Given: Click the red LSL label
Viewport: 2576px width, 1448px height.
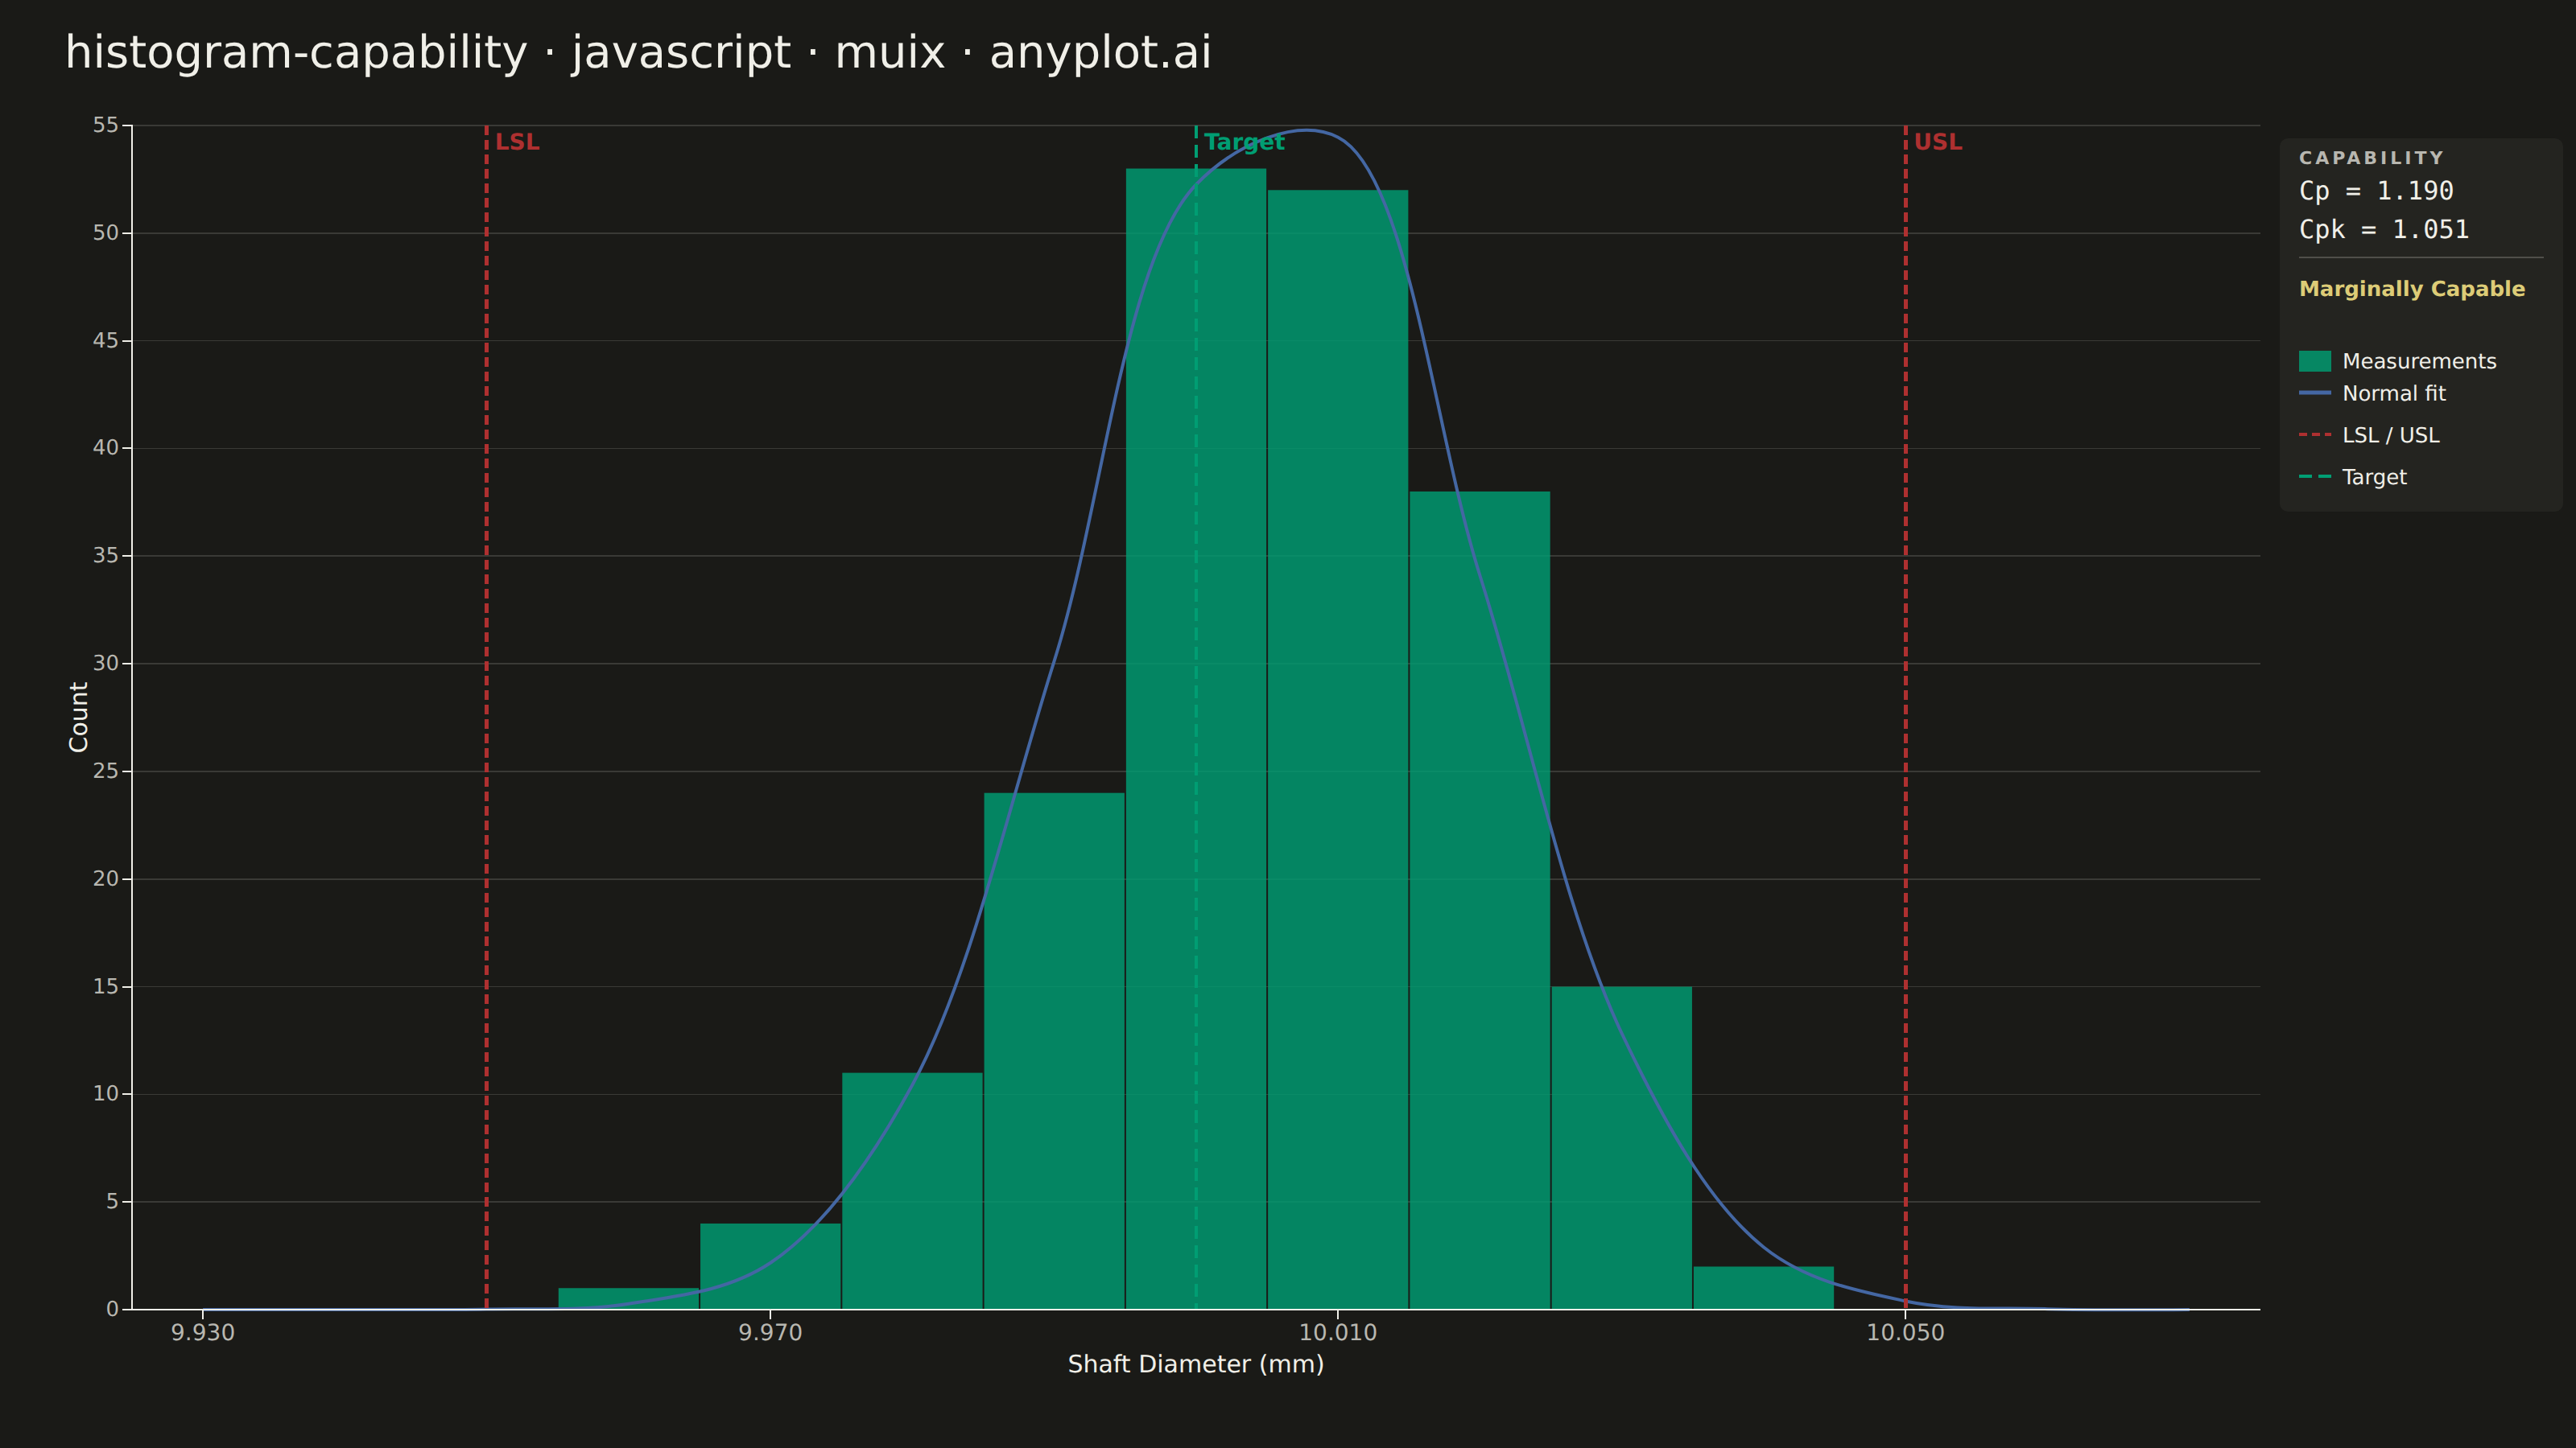Looking at the screenshot, I should point(517,142).
